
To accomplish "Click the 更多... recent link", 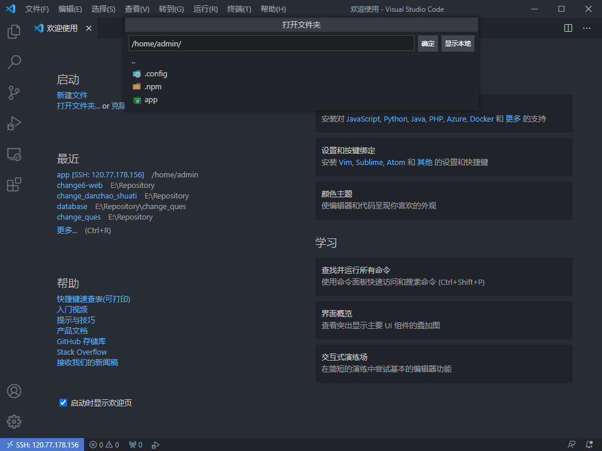I will click(67, 230).
